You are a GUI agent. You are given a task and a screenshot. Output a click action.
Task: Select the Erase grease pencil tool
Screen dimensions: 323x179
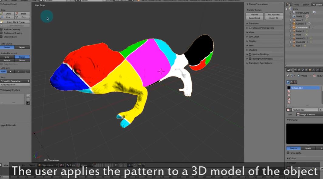(x=22, y=14)
